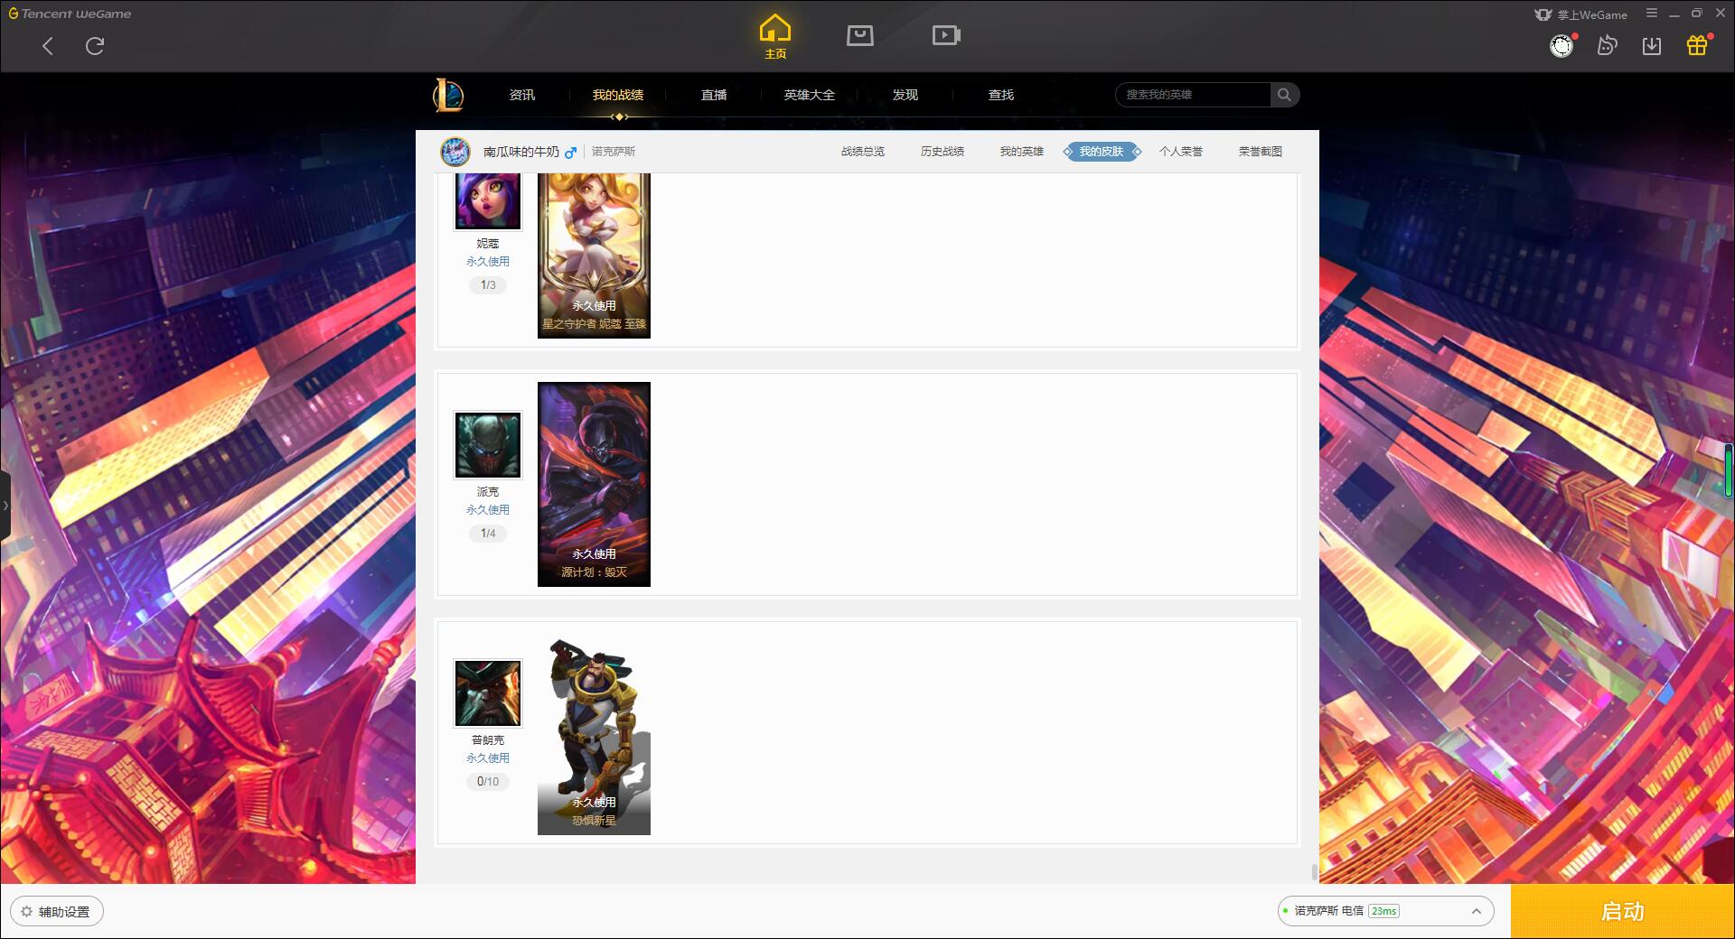This screenshot has width=1735, height=939.
Task: Switch to 历史战绩 sub-tab
Action: [943, 152]
